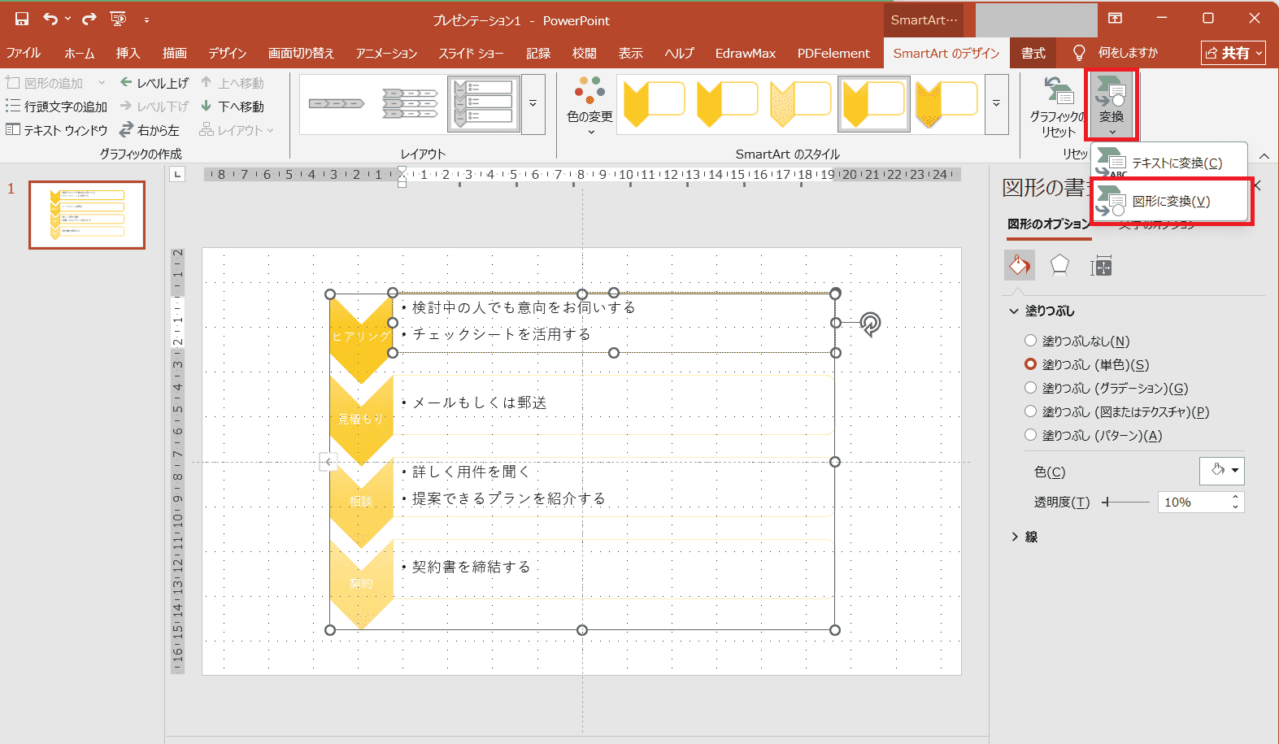Open the デザイン ribbon tab
Screen dimensions: 1279x744
click(x=227, y=53)
